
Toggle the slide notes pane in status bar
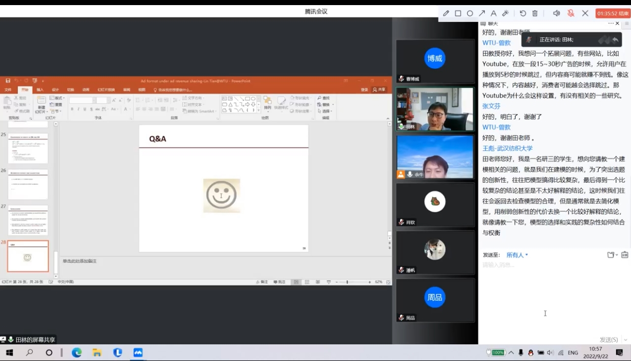(262, 282)
